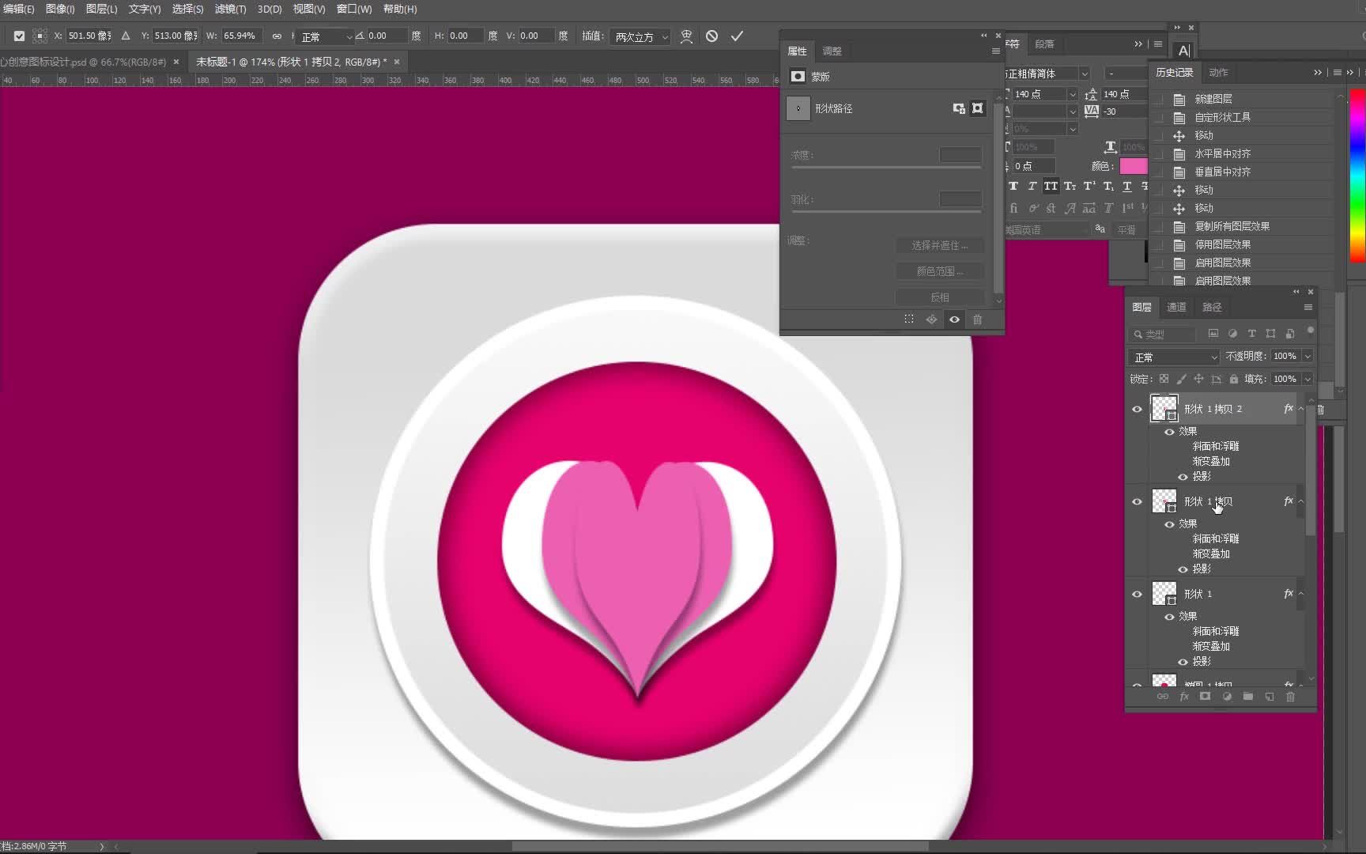Collapse effects of layer 形状 1
The height and width of the screenshot is (854, 1366).
point(1300,594)
